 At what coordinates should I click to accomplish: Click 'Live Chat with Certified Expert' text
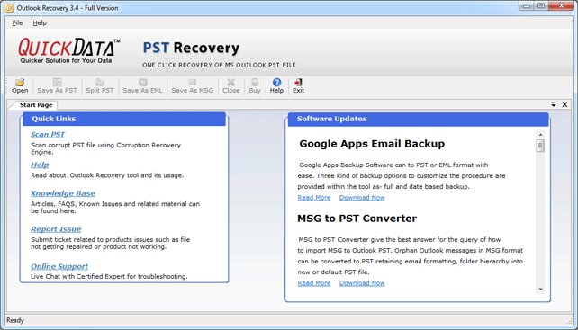109,276
